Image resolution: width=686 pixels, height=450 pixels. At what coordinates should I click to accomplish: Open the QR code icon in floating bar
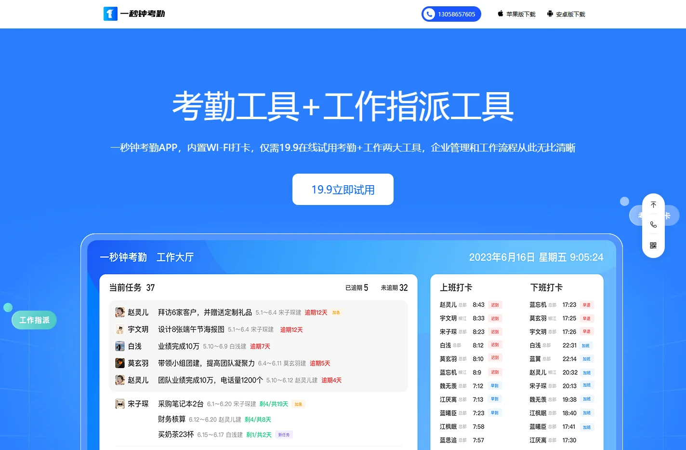pyautogui.click(x=653, y=245)
